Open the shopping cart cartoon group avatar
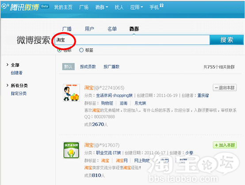This screenshot has width=245, height=185. click(71, 93)
